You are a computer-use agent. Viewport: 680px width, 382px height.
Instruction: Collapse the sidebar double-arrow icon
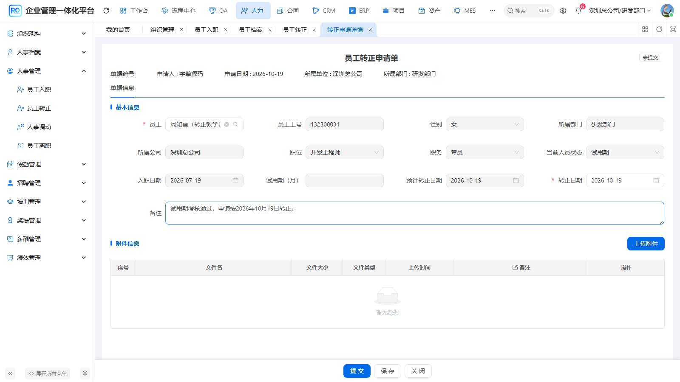(10, 374)
